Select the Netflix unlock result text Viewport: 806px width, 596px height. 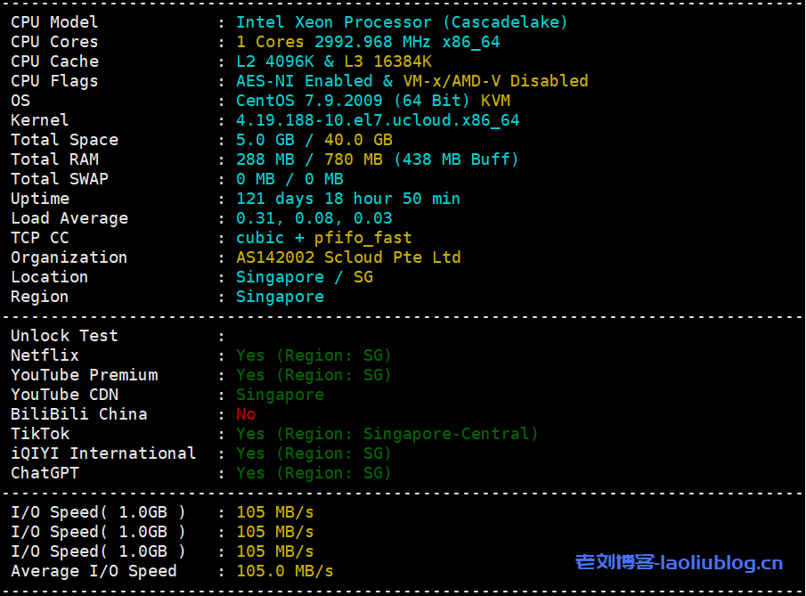tap(313, 355)
